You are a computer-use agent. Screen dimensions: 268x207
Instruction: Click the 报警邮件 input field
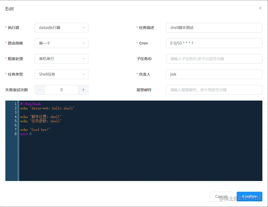pos(214,90)
